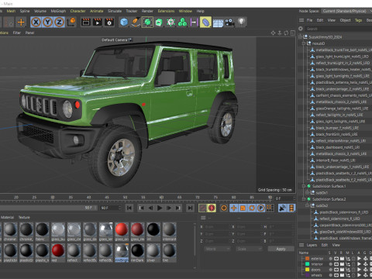Select the black_dashboard_noMS_LRI object
The image size is (372, 279).
click(338, 147)
